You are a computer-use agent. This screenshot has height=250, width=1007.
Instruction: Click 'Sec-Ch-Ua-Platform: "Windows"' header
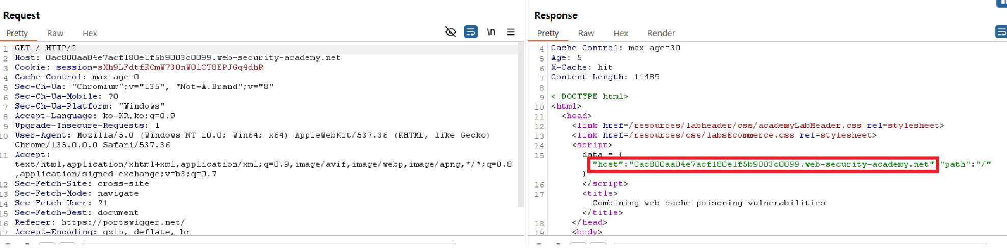point(90,106)
